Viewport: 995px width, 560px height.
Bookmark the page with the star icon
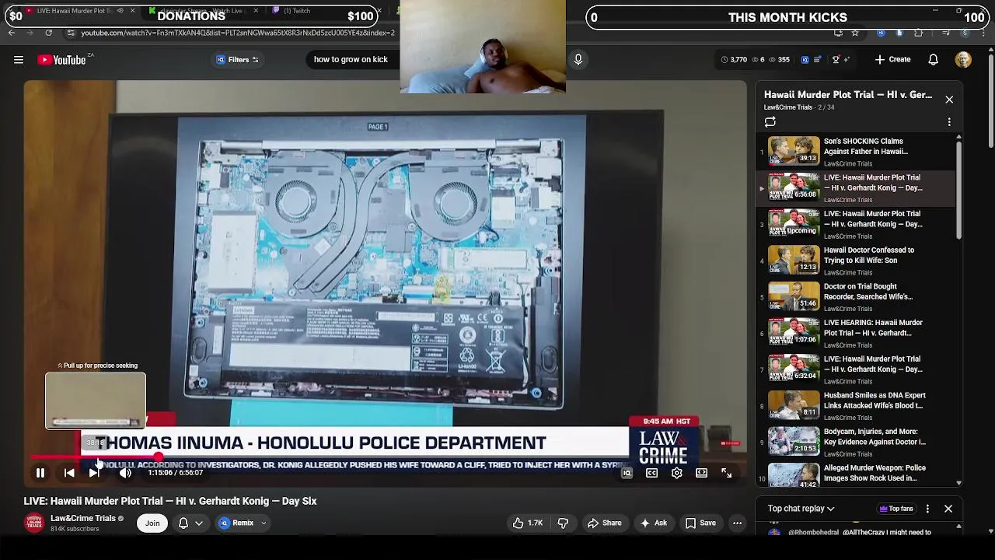pyautogui.click(x=855, y=33)
